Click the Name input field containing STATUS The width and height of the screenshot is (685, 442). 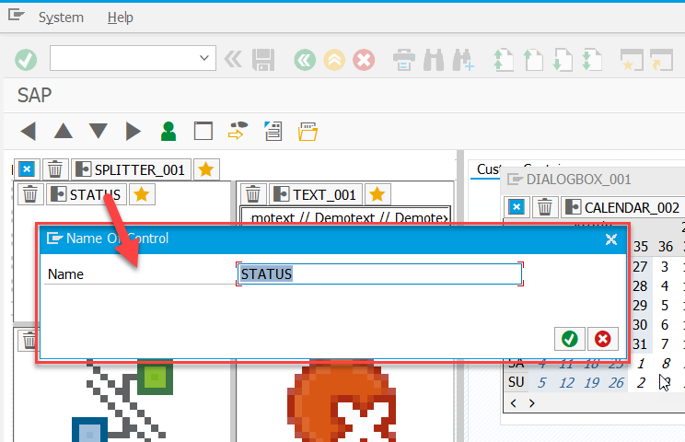[x=379, y=274]
